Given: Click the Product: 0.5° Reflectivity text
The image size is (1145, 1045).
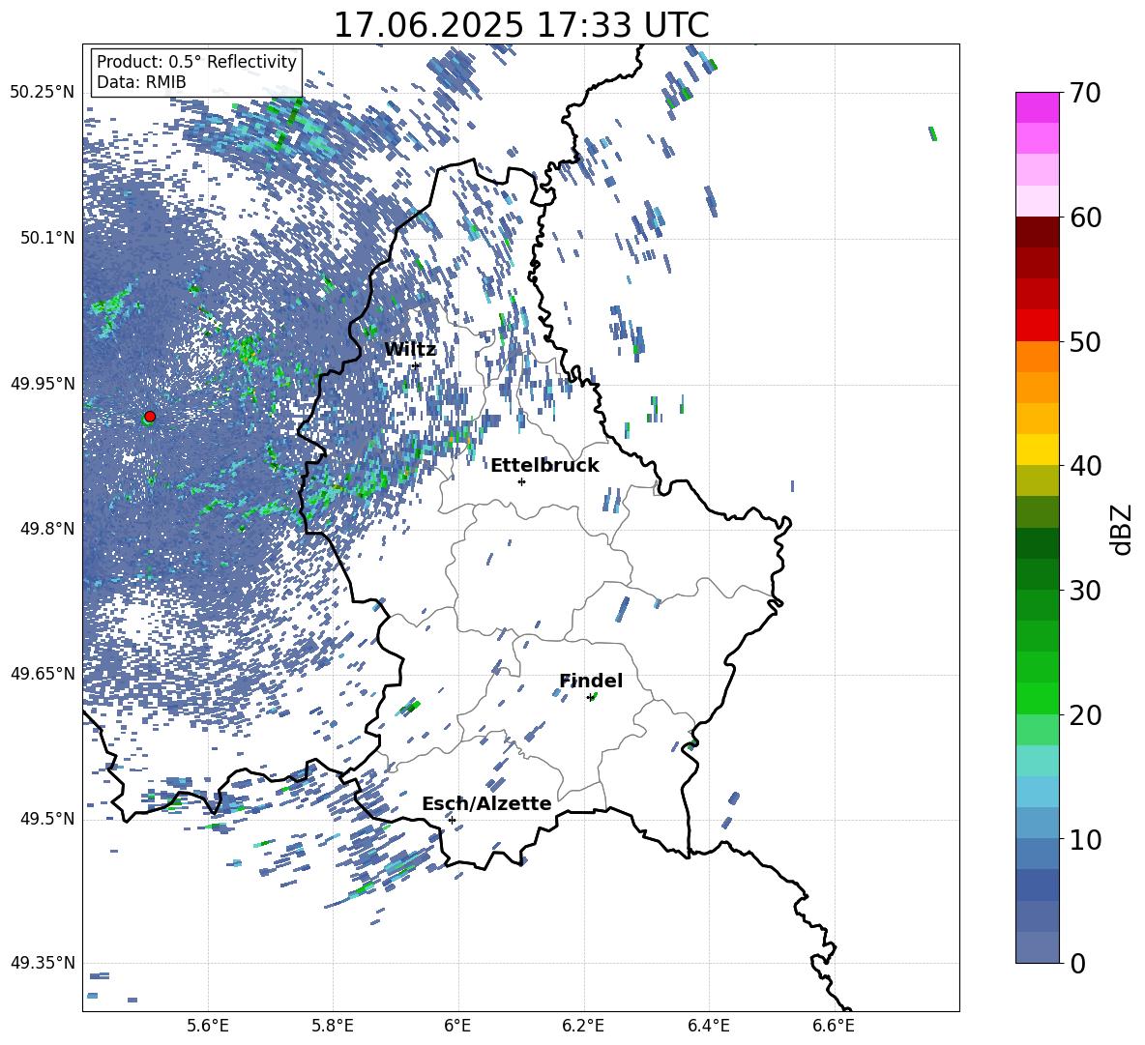Looking at the screenshot, I should (x=196, y=62).
